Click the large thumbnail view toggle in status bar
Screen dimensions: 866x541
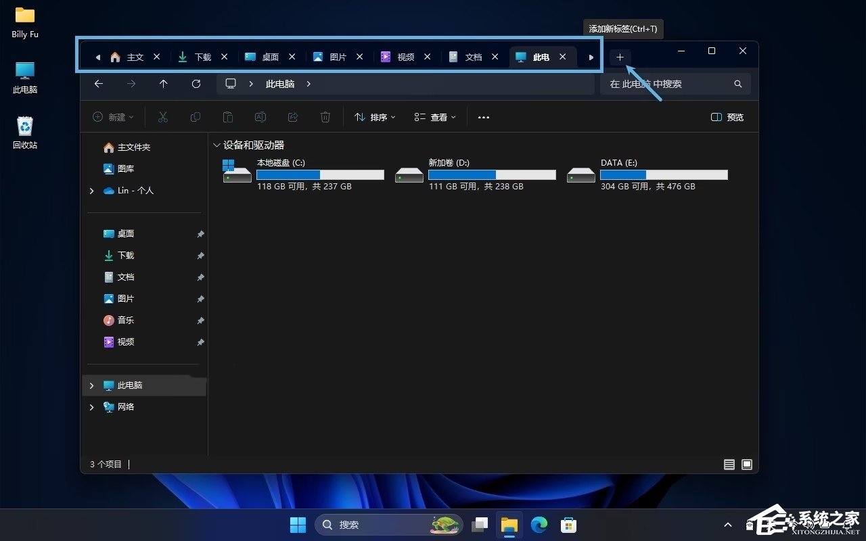pyautogui.click(x=746, y=465)
